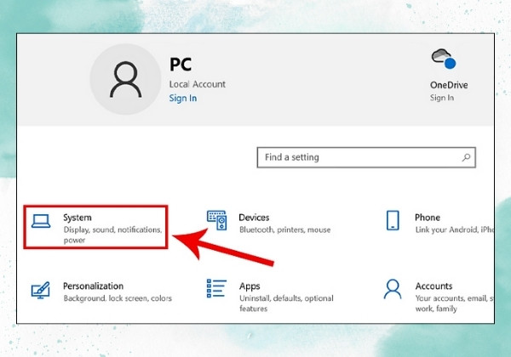Click the PC account name
The width and height of the screenshot is (511, 357).
pyautogui.click(x=181, y=65)
